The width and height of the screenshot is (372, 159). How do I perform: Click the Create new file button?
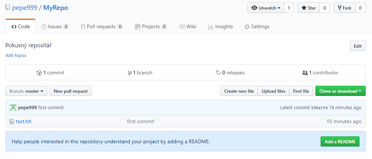click(239, 91)
